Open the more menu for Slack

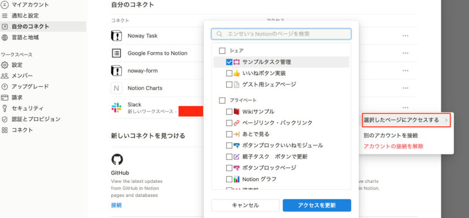click(x=405, y=108)
